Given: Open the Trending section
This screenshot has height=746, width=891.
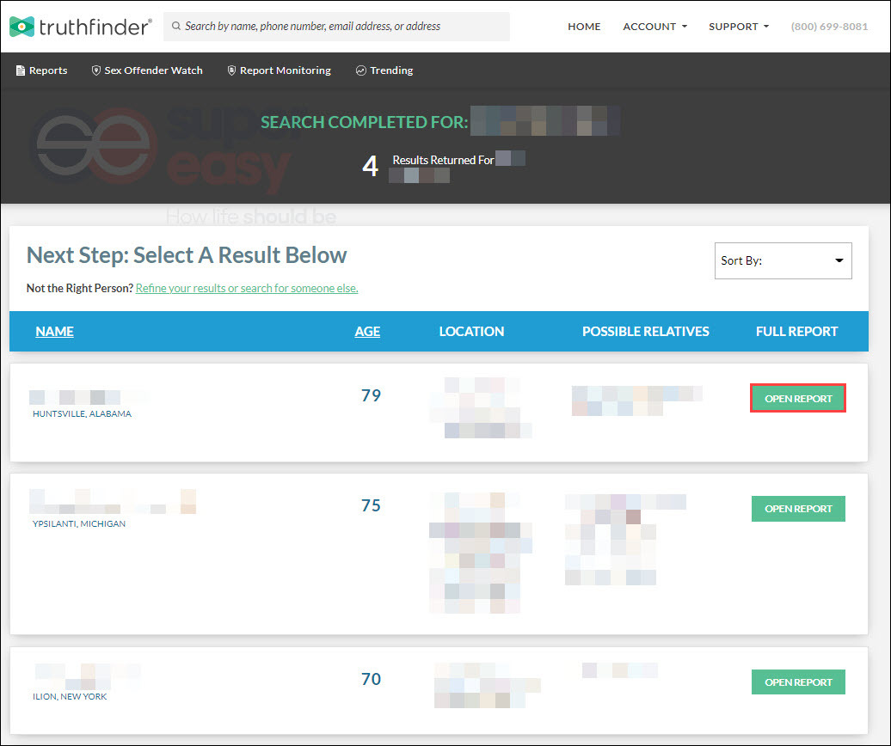Looking at the screenshot, I should click(x=384, y=70).
